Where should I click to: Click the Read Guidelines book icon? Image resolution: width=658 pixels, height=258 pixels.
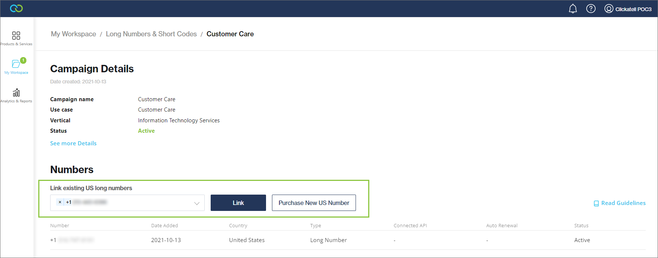(x=596, y=204)
